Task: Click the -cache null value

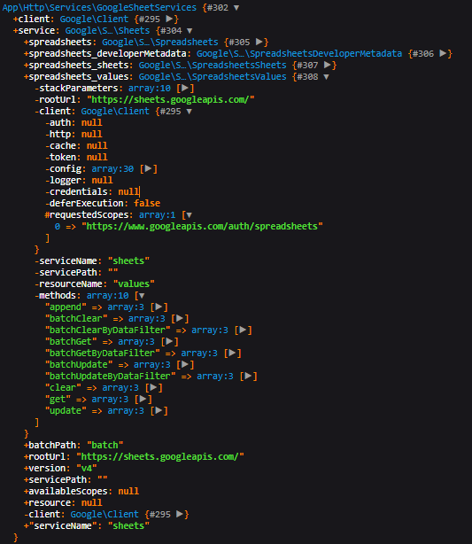Action: pyautogui.click(x=97, y=145)
